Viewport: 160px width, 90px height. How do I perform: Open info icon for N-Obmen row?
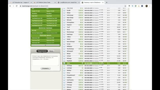click(64, 78)
